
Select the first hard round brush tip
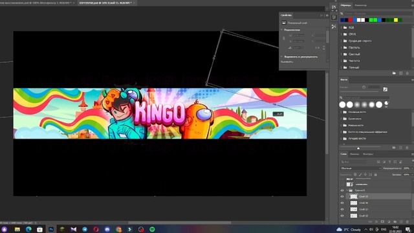[342, 105]
